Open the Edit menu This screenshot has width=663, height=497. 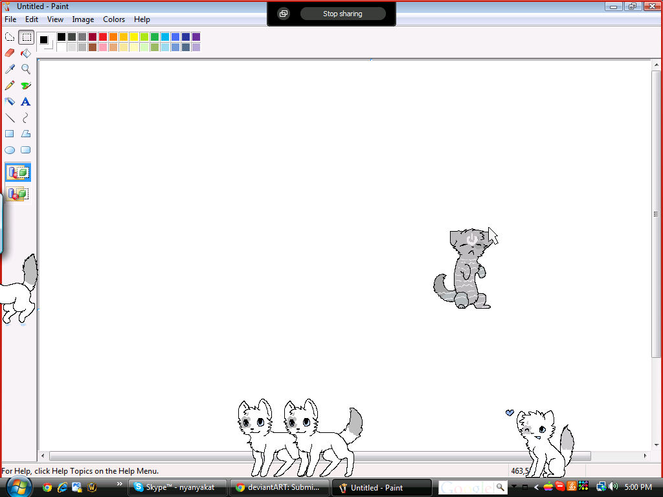31,19
